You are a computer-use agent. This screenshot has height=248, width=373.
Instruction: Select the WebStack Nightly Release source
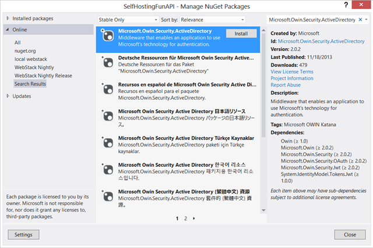coord(43,76)
